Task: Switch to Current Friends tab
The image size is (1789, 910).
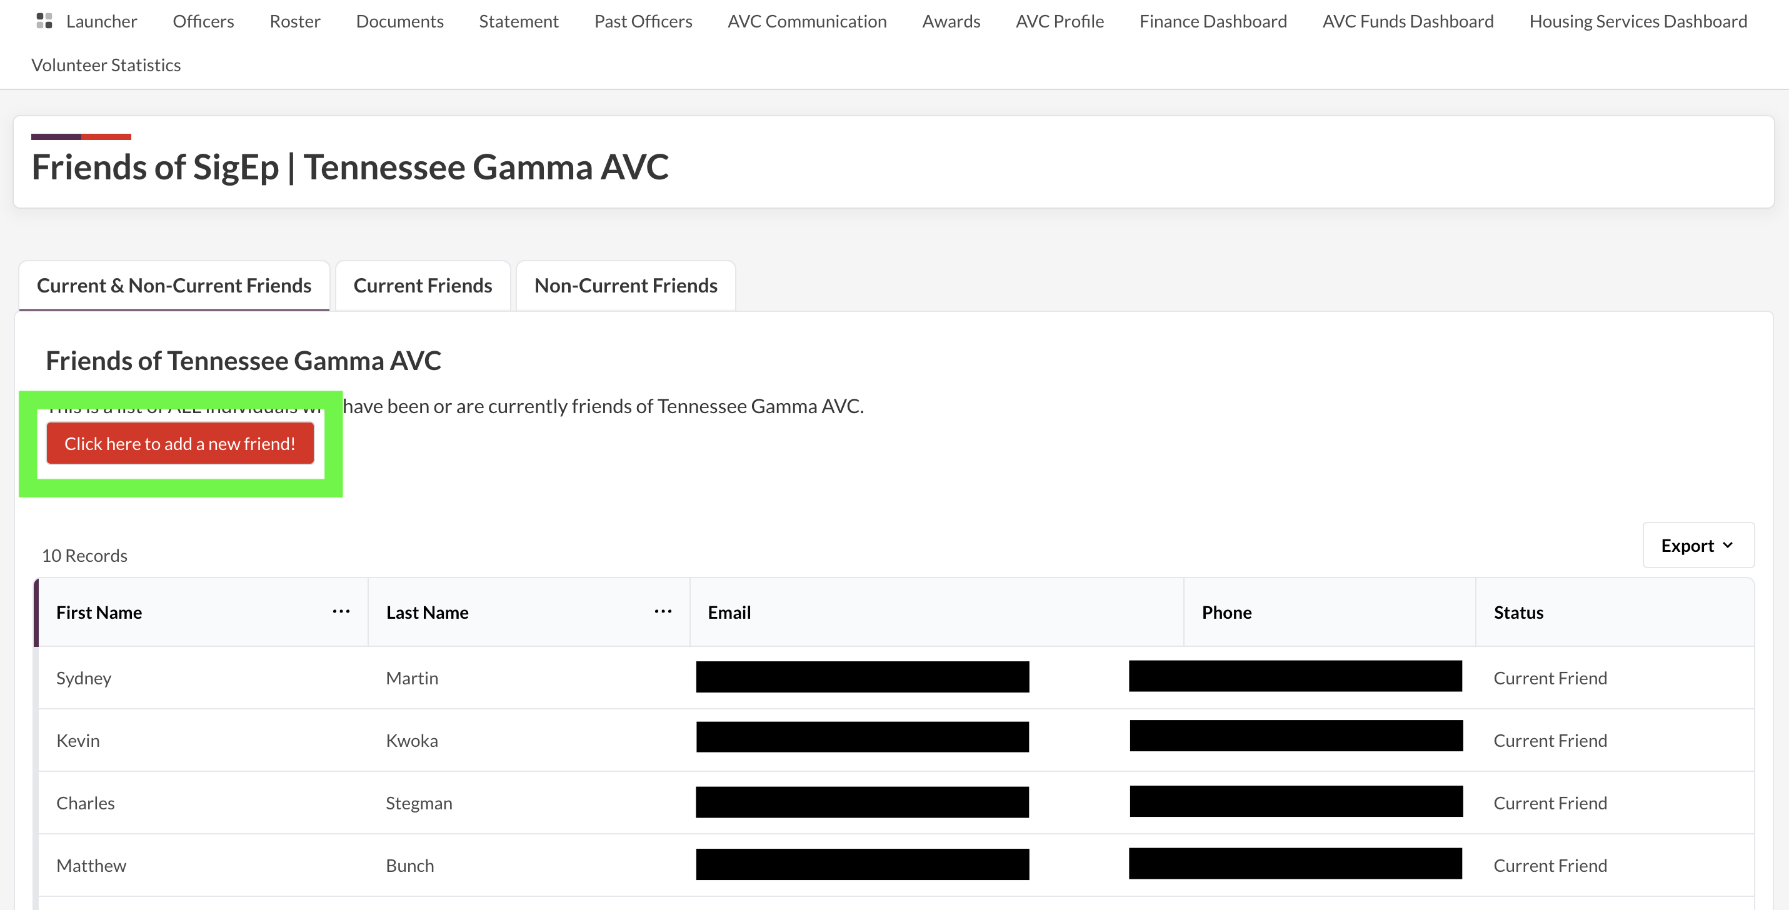Action: [423, 285]
